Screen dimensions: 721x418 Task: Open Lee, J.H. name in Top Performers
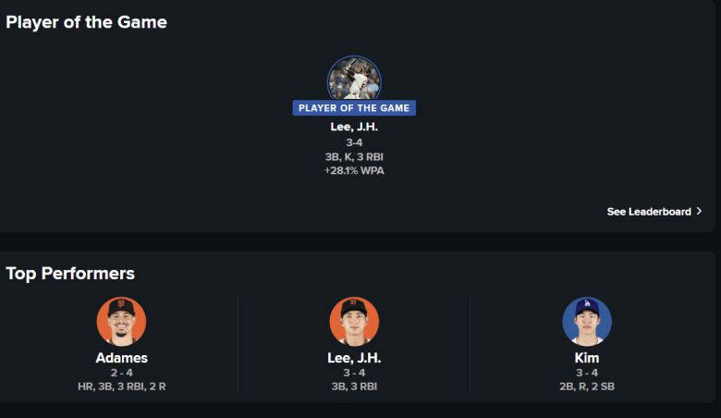coord(354,358)
